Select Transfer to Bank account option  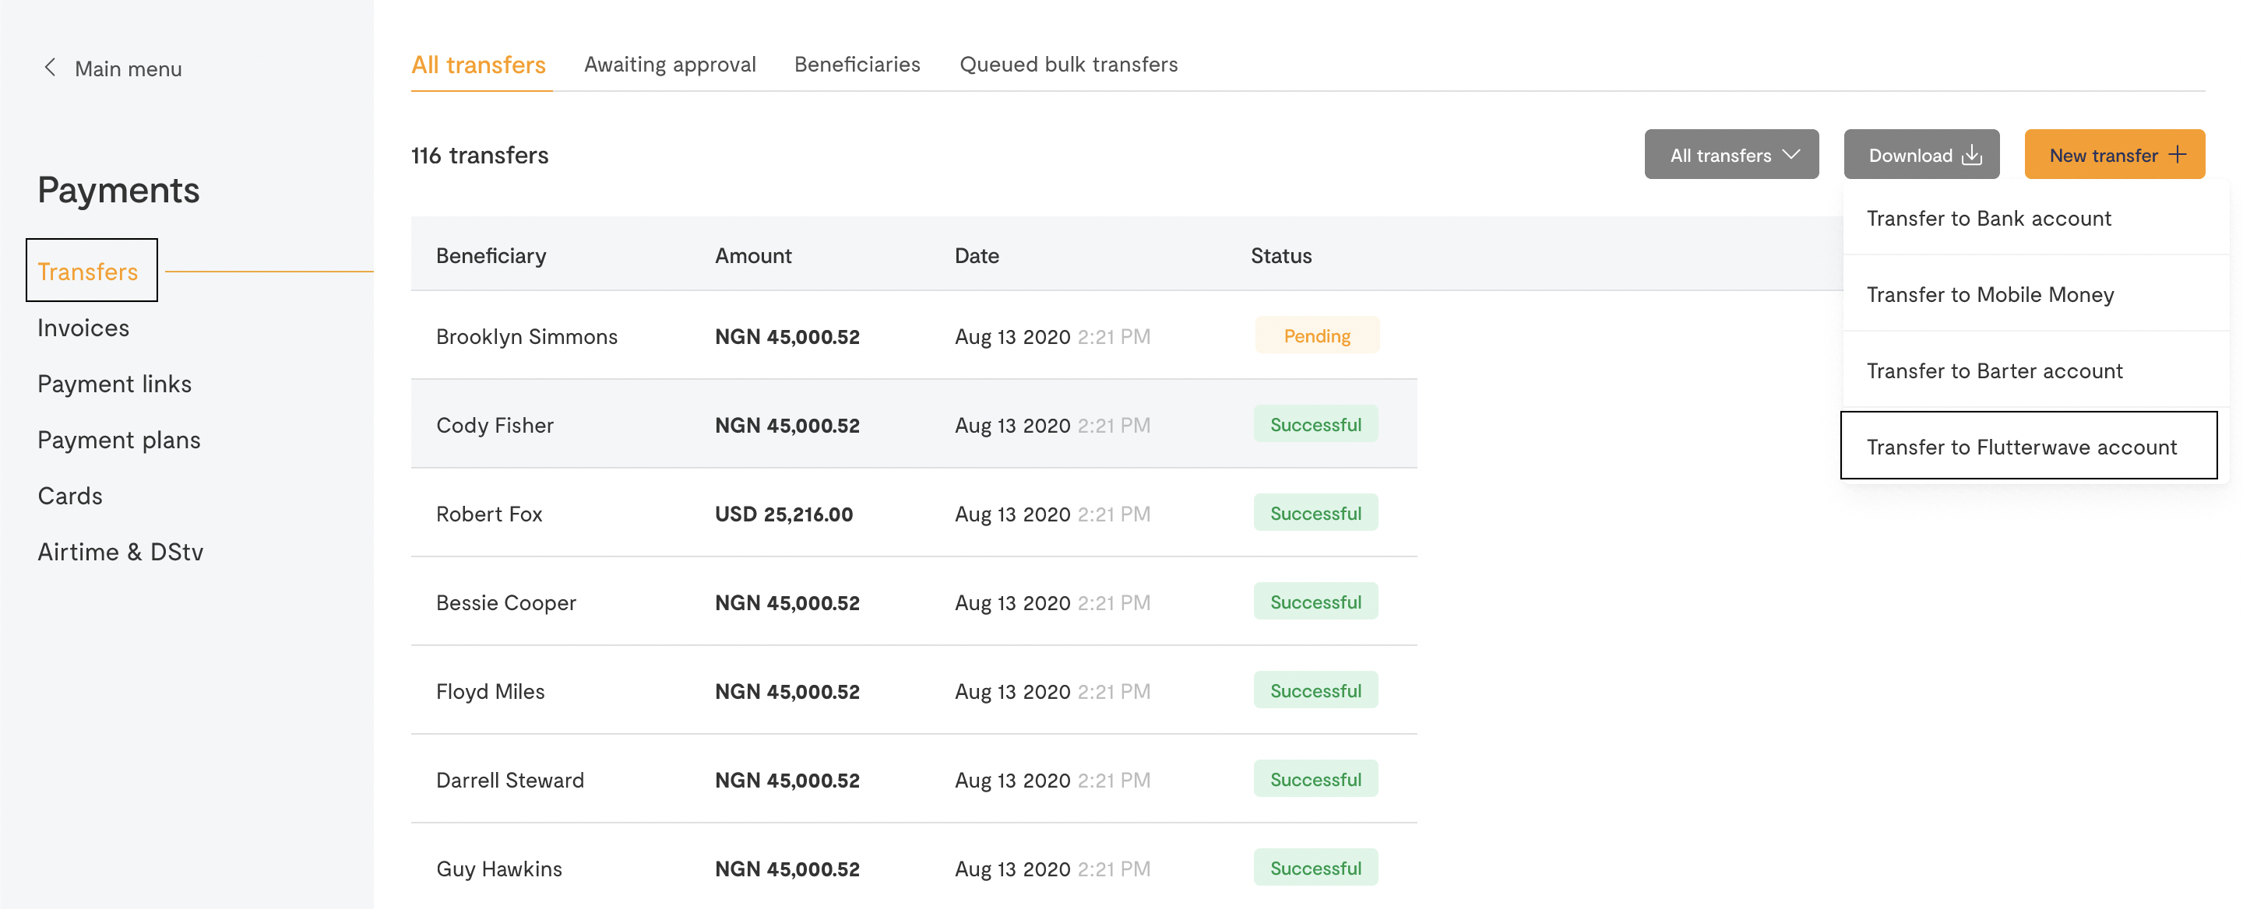click(x=2036, y=217)
